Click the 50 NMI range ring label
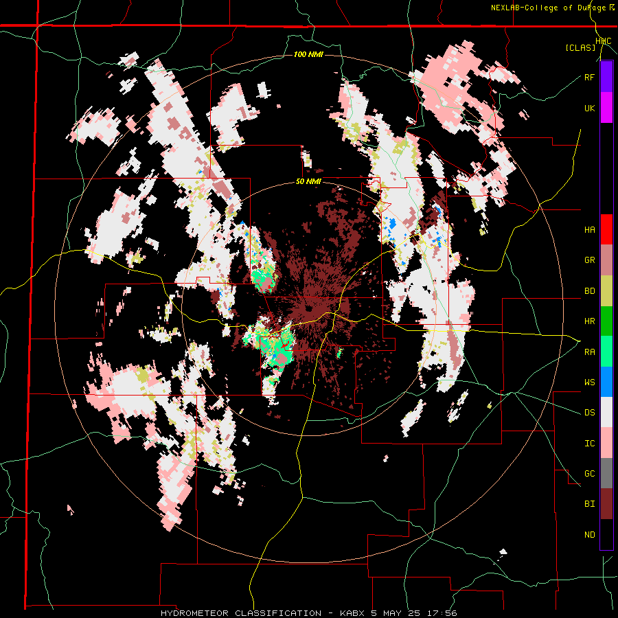Screen dimensions: 618x618 click(308, 182)
